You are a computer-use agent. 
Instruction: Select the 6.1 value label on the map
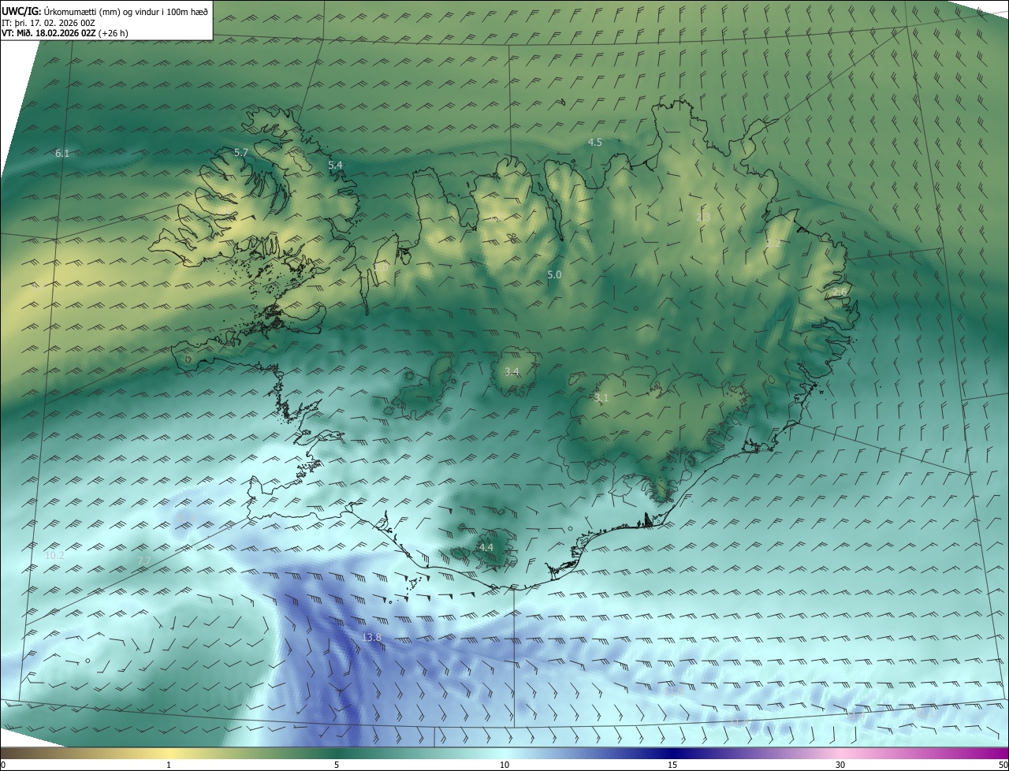tap(62, 153)
